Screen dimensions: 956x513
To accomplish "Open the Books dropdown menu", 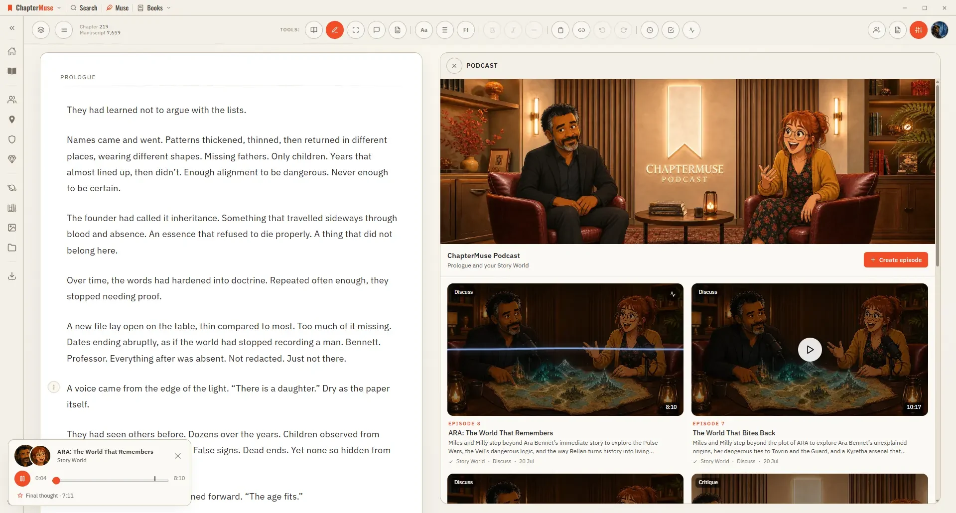I will pyautogui.click(x=154, y=8).
